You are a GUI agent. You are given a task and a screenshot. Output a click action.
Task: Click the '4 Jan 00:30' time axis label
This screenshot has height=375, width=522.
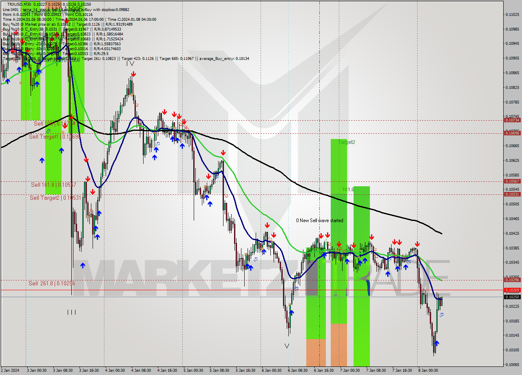[x=115, y=371]
